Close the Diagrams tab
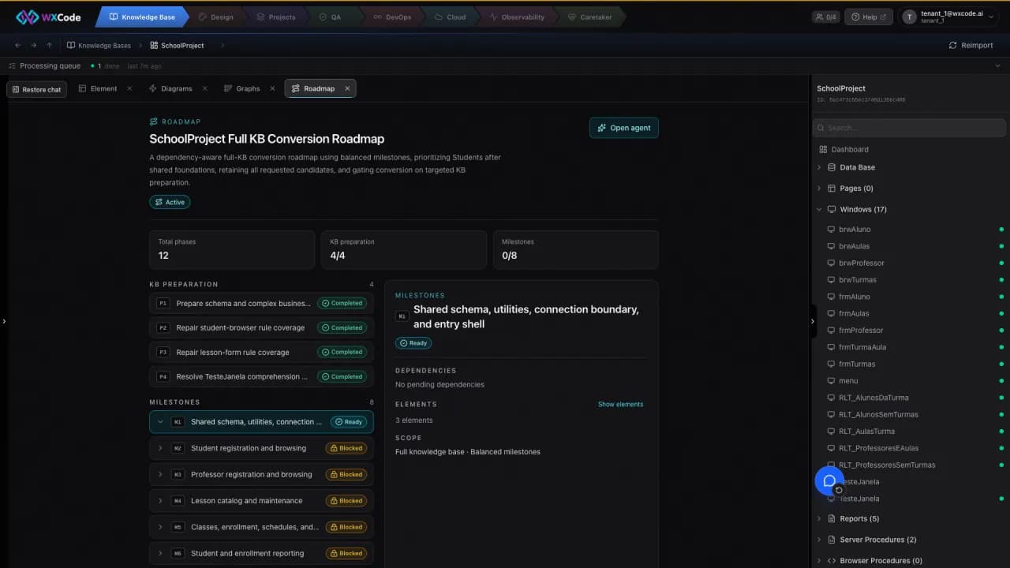 coord(204,88)
